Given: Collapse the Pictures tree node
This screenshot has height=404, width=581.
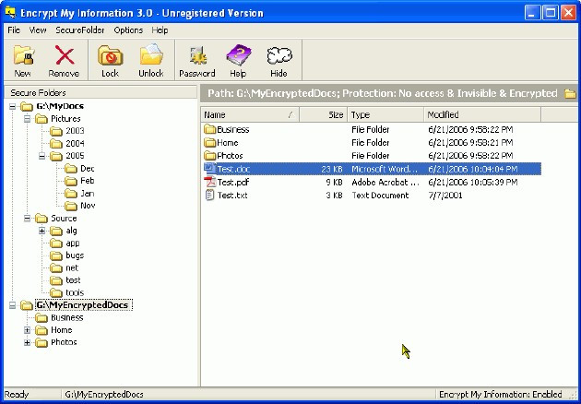Looking at the screenshot, I should 27,119.
